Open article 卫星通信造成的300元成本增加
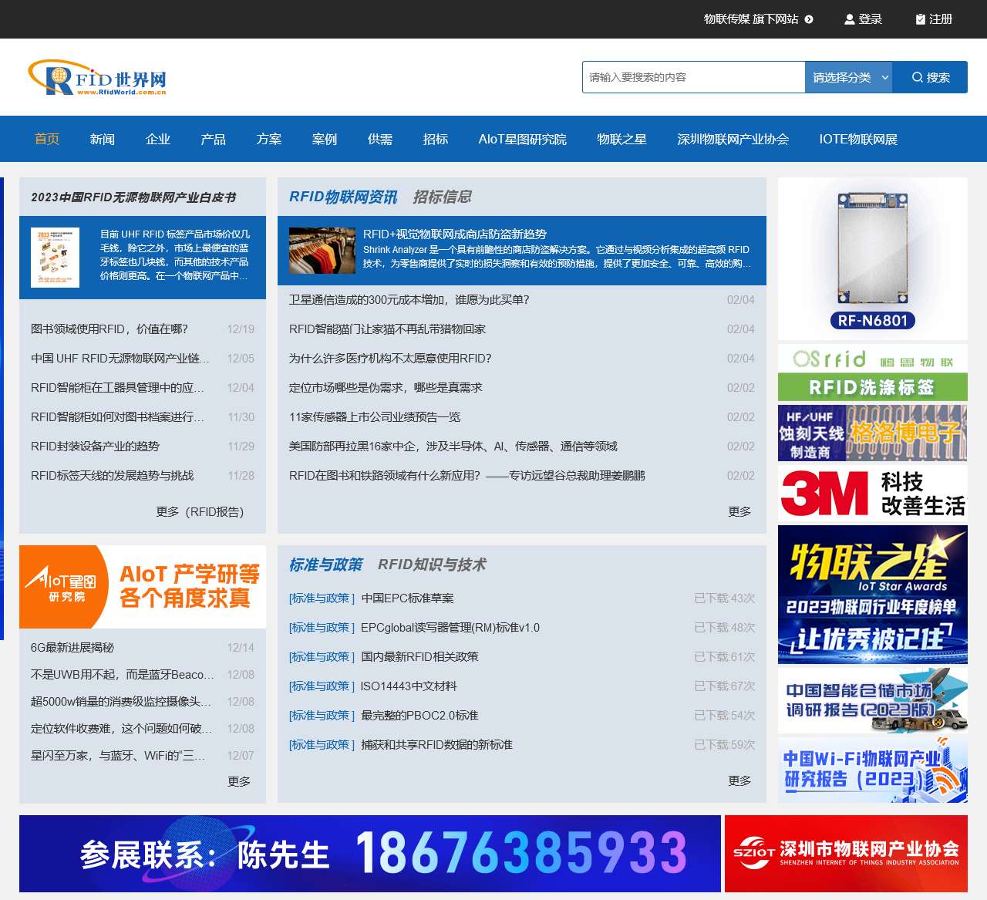Image resolution: width=987 pixels, height=900 pixels. point(409,300)
